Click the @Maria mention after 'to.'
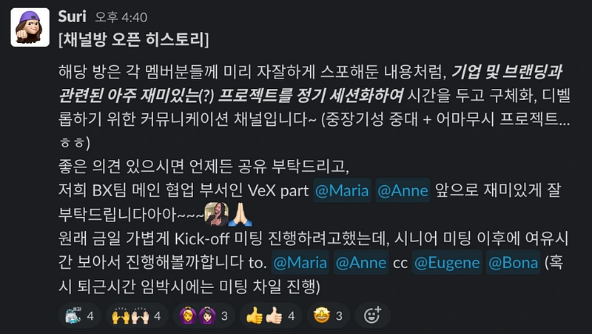The height and width of the screenshot is (334, 592). pos(300,262)
